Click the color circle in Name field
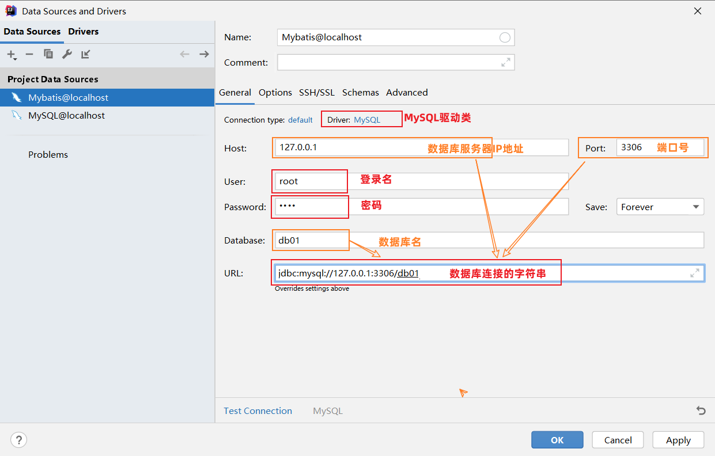Viewport: 715px width, 456px height. coord(505,37)
